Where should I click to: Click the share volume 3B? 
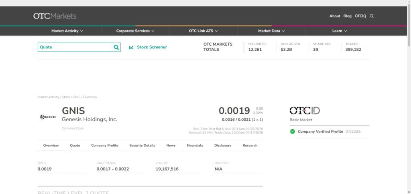click(315, 49)
